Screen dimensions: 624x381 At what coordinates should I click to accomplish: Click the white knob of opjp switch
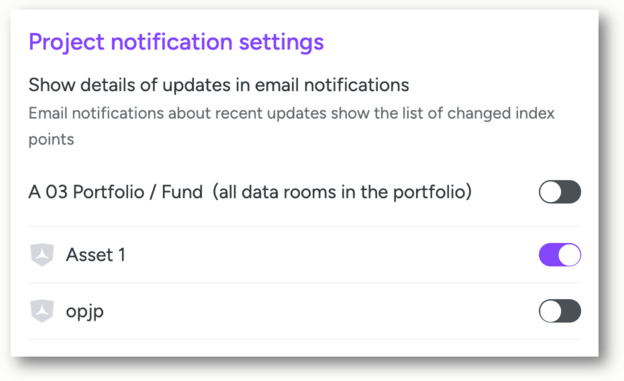click(x=551, y=311)
